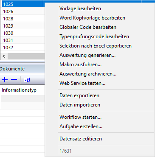Screen dimensions: 155x157
Task: Click the document list icon in Dokumente toolbar
Action: coord(27,80)
